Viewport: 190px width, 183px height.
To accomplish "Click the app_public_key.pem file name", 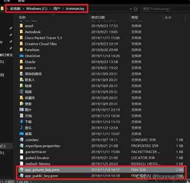I will (x=41, y=176).
